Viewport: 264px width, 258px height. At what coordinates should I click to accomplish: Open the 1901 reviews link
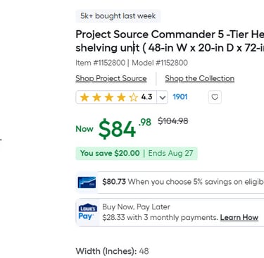[x=180, y=97]
